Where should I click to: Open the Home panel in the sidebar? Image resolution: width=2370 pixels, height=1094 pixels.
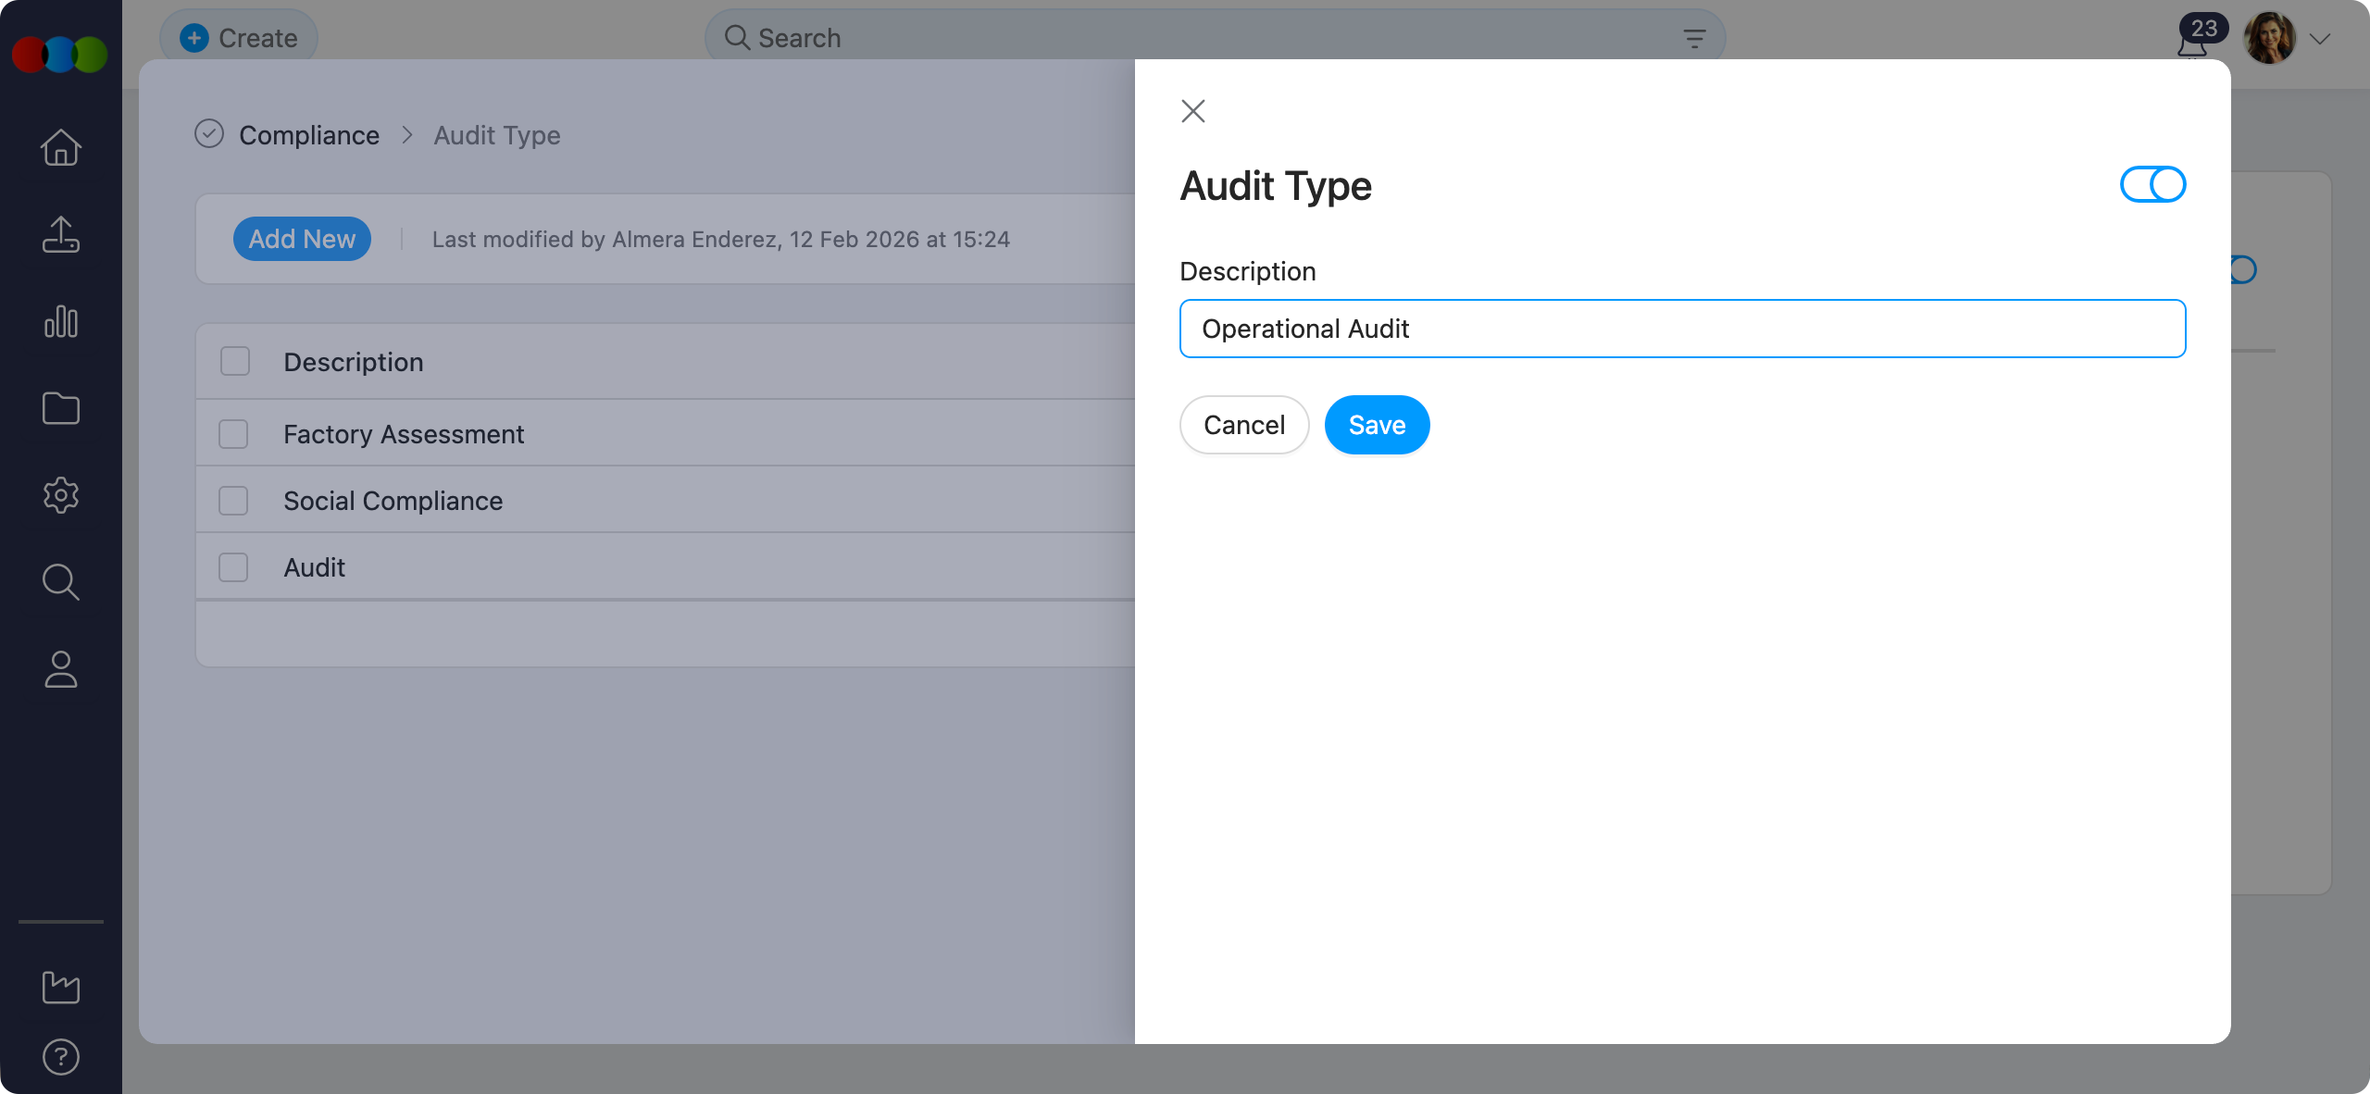click(x=60, y=147)
